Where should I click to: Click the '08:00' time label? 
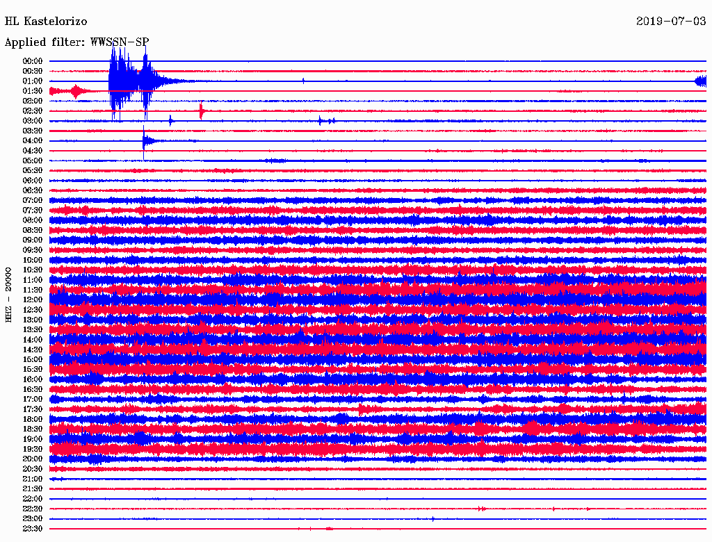click(x=33, y=220)
